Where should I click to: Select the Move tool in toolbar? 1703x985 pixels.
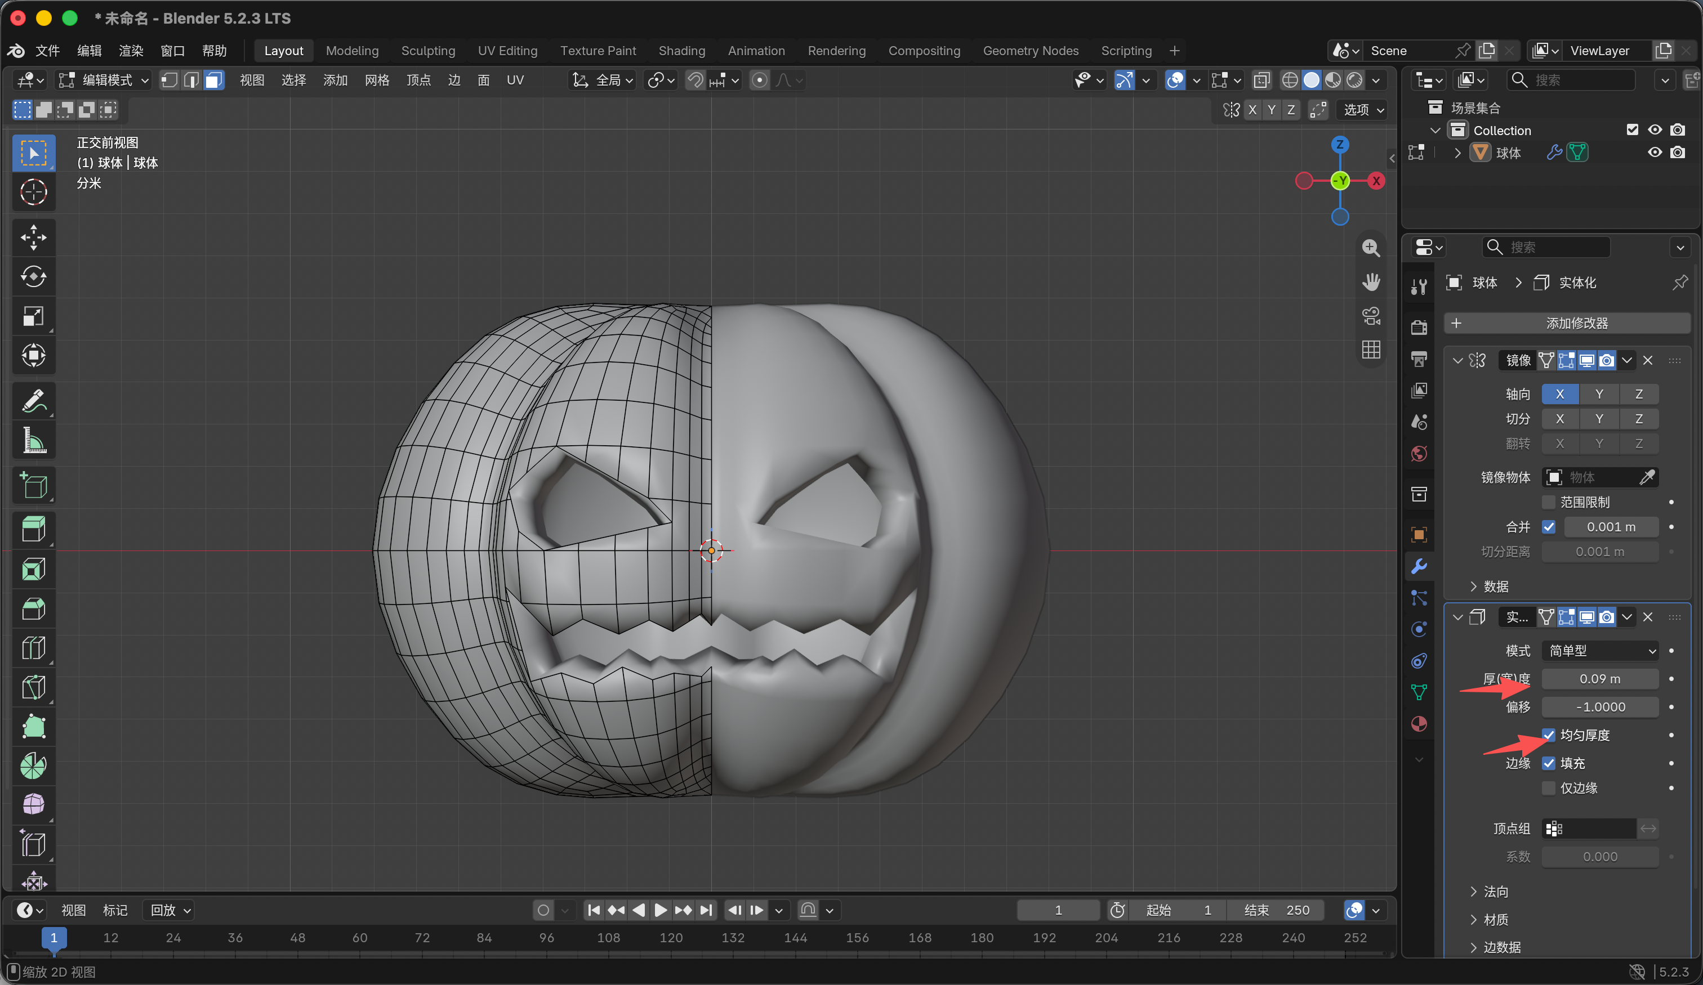tap(33, 238)
